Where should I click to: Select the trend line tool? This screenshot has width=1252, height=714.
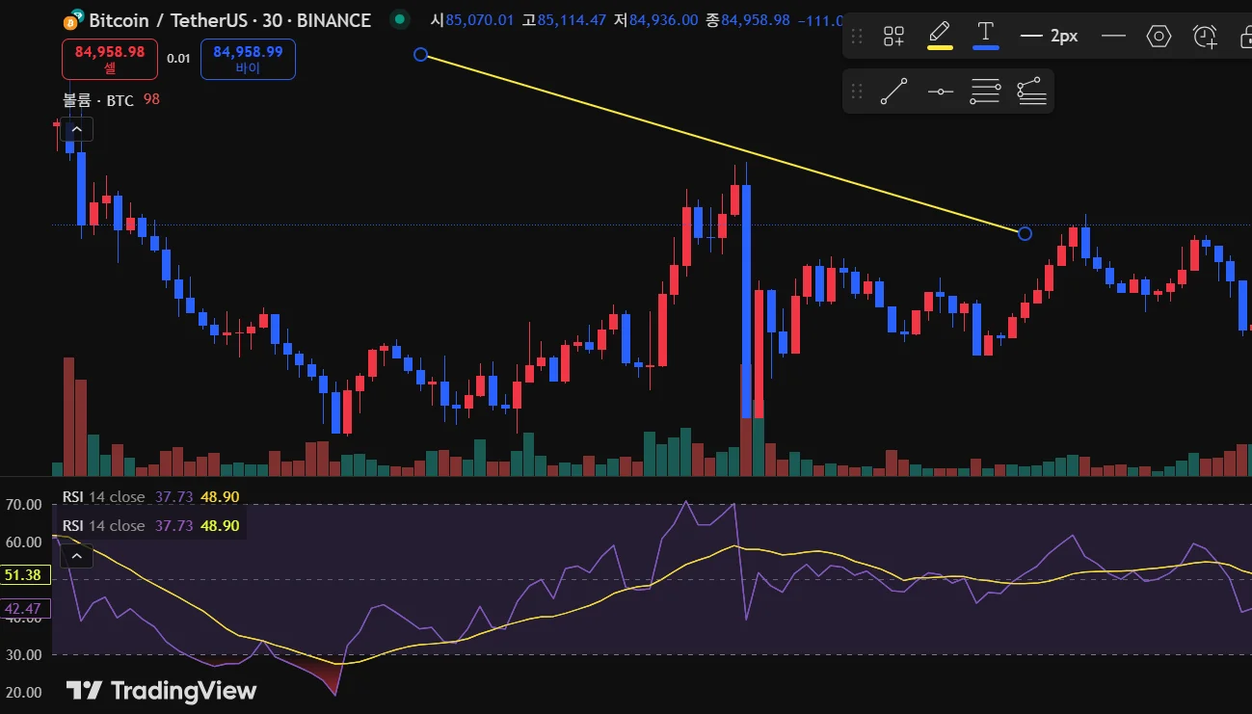[x=893, y=92]
